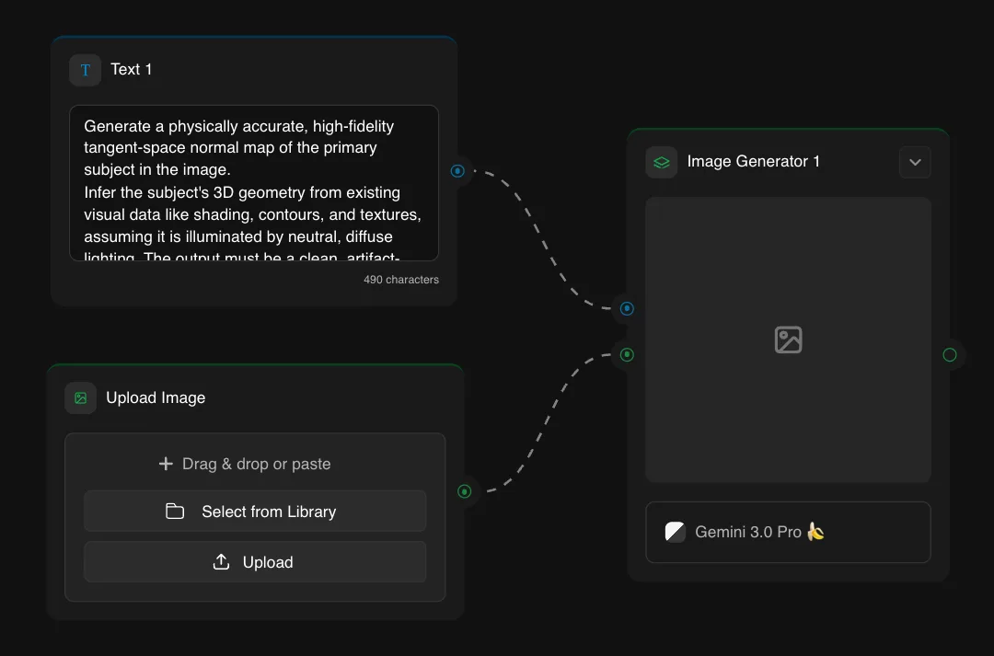Click the model icon beside Gemini 3.0 Pro
The width and height of the screenshot is (994, 656).
[675, 532]
